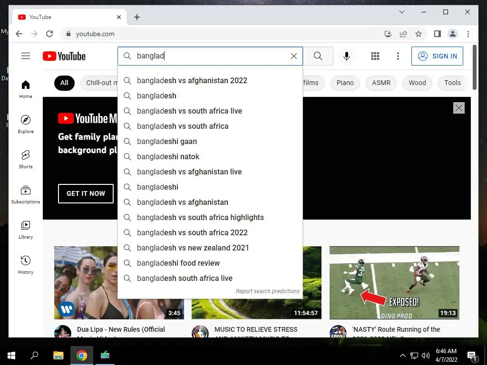Open History in sidebar
Viewport: 487px width, 365px height.
tap(26, 265)
